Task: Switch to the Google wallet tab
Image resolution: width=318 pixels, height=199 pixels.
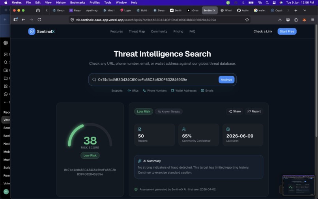Action: coord(260,10)
